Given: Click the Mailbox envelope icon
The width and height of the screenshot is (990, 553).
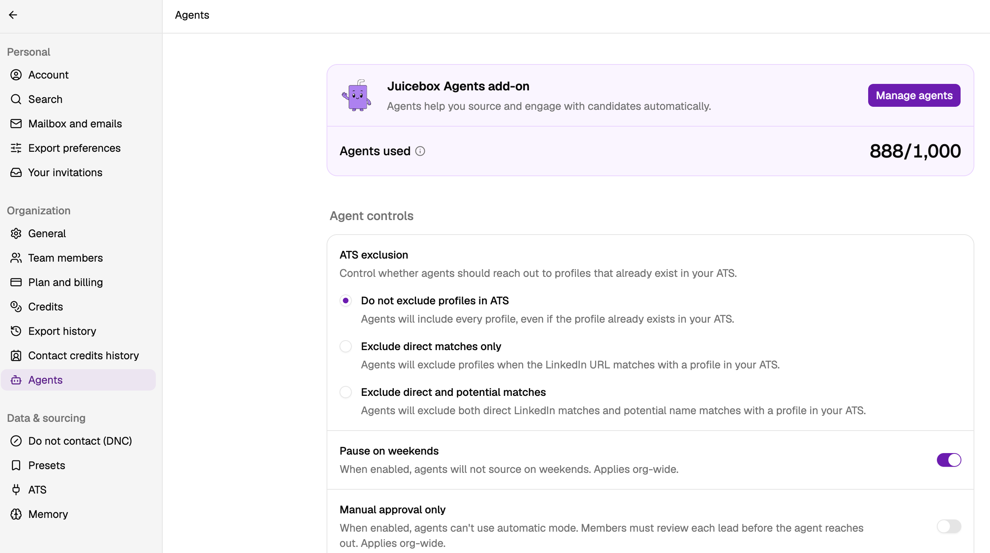Looking at the screenshot, I should tap(16, 124).
